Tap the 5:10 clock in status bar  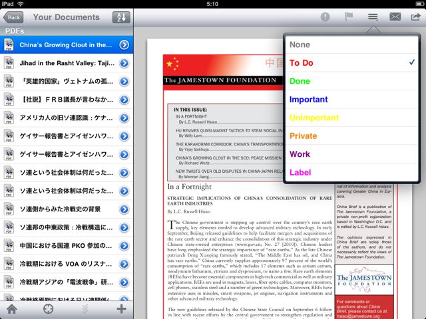tap(212, 4)
